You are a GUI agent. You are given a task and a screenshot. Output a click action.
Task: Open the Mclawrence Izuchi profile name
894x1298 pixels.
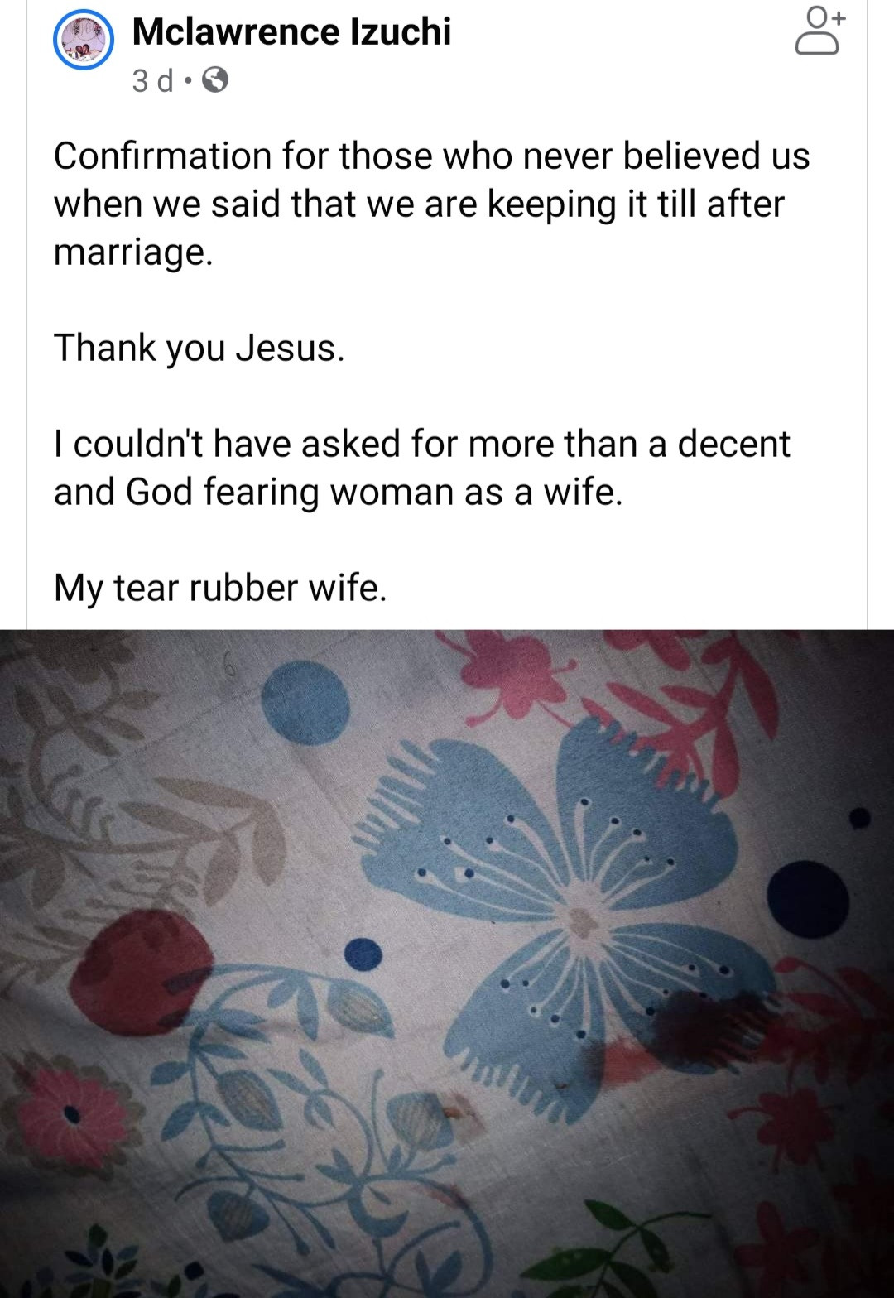pos(291,31)
